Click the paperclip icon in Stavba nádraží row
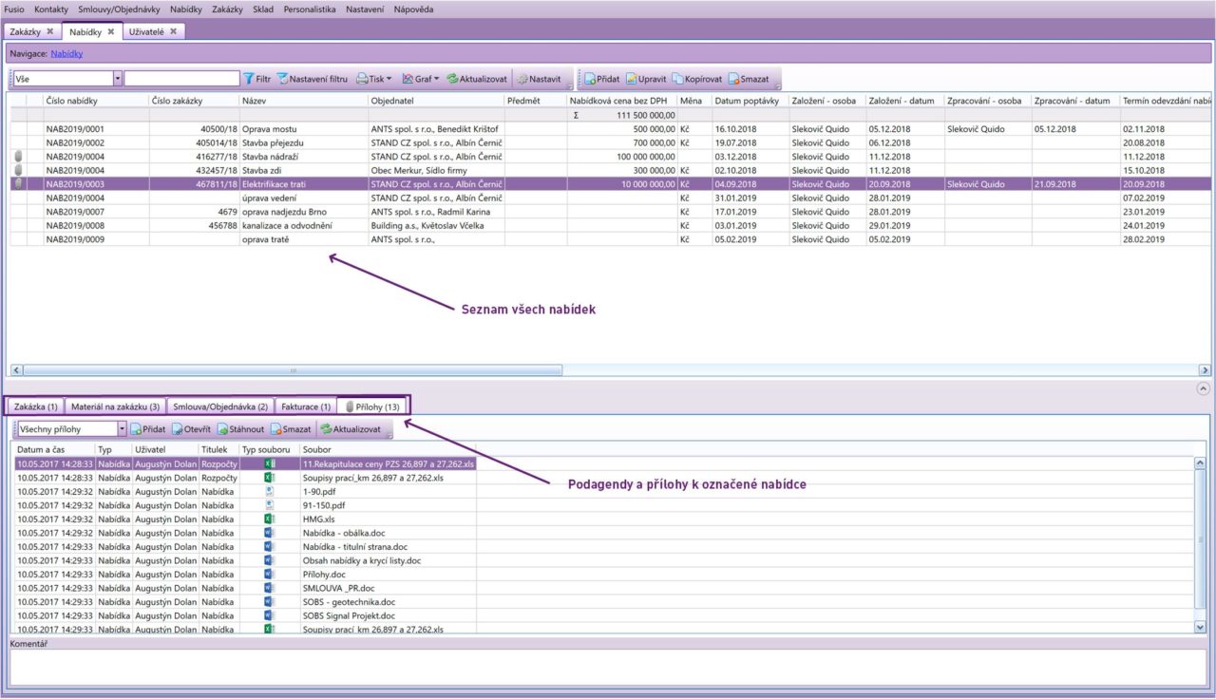The width and height of the screenshot is (1216, 699). [17, 156]
